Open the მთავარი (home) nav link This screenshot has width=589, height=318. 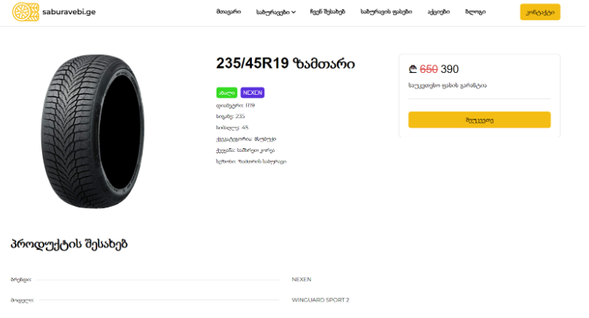pos(228,12)
